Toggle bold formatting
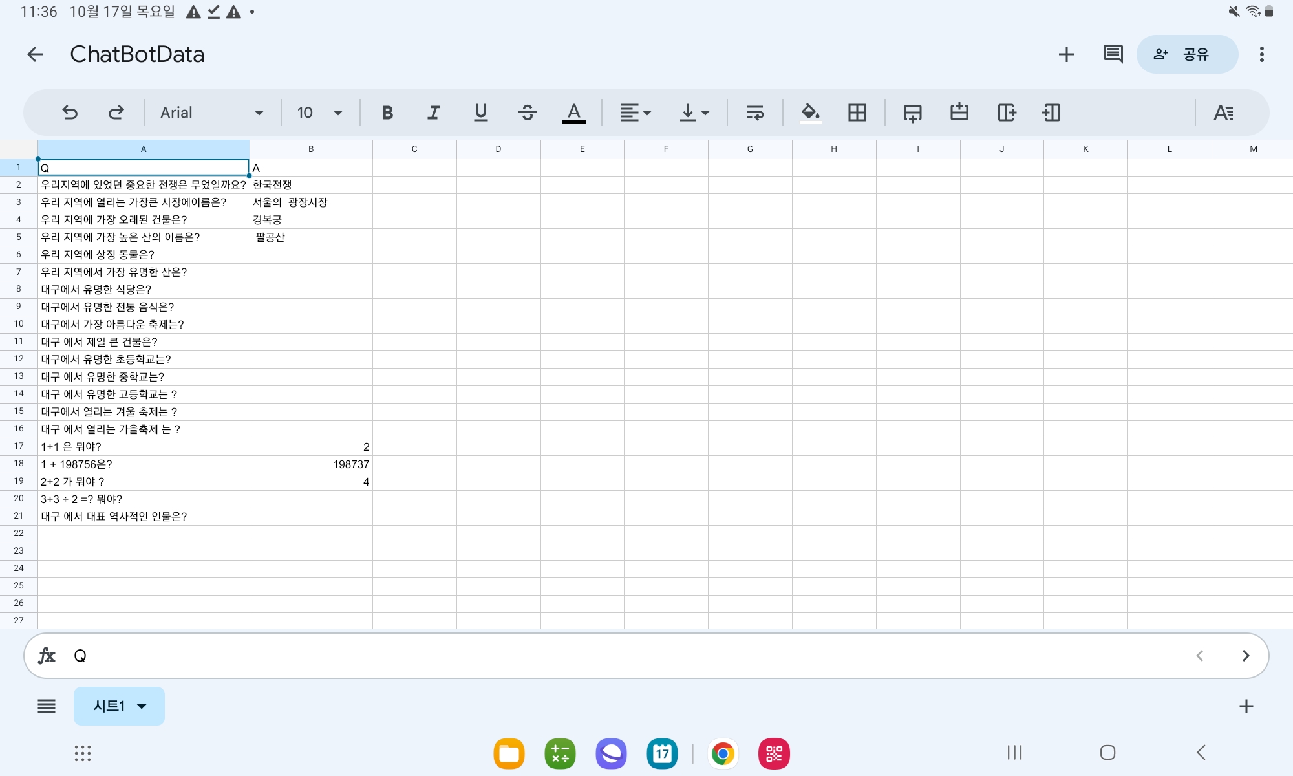 click(x=387, y=113)
